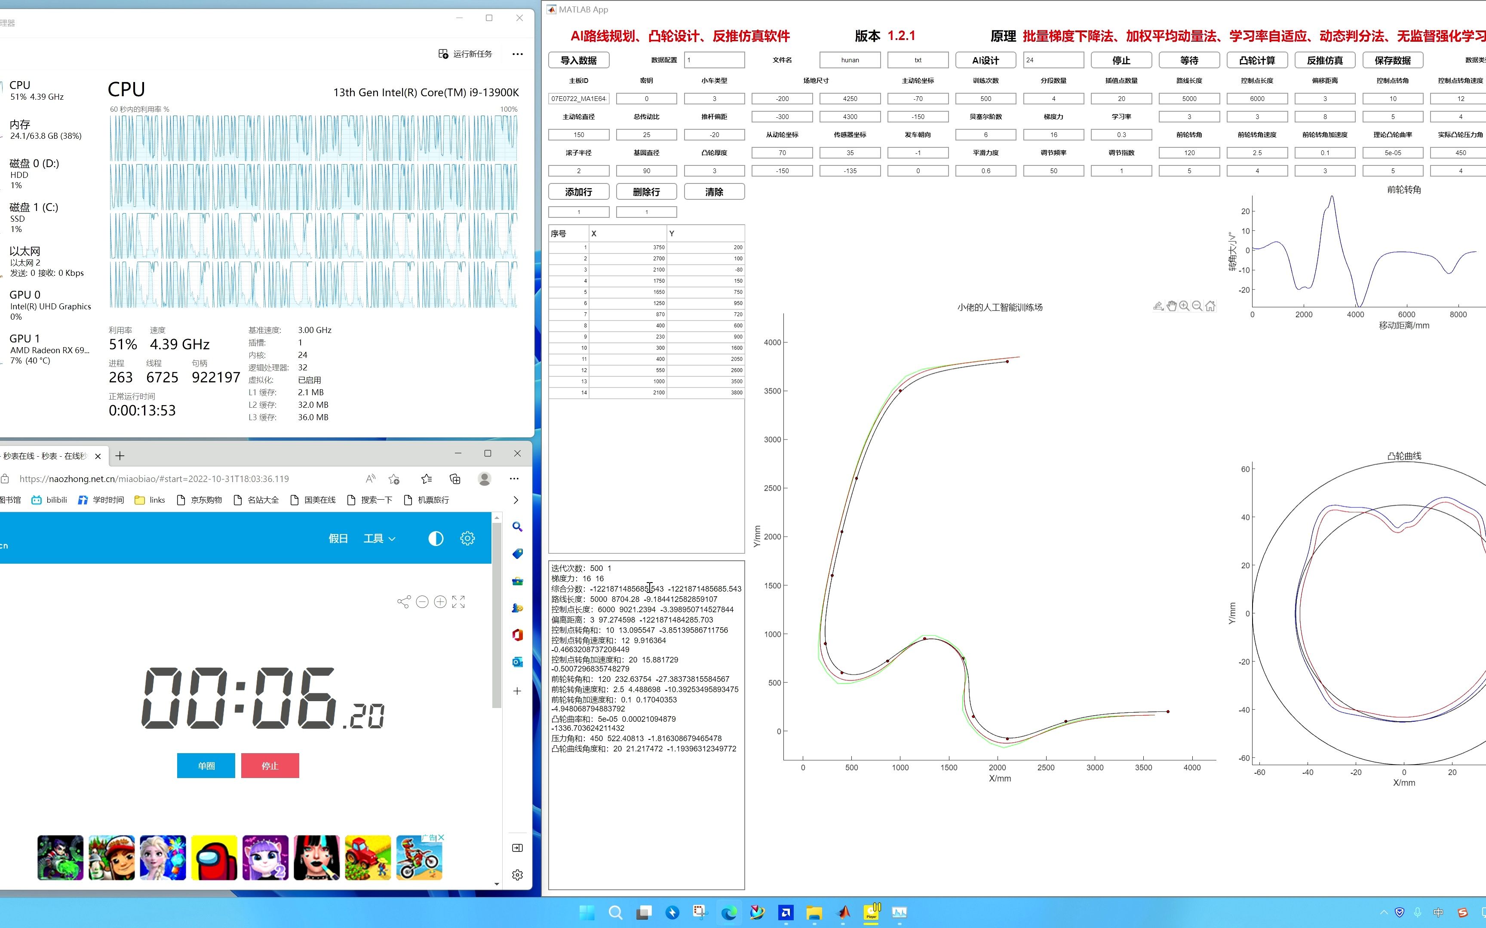Click the 学习率 input field showing 0.3
The height and width of the screenshot is (928, 1486).
[1121, 134]
